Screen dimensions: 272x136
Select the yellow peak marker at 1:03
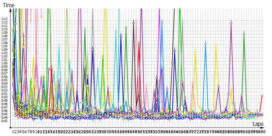point(195,52)
